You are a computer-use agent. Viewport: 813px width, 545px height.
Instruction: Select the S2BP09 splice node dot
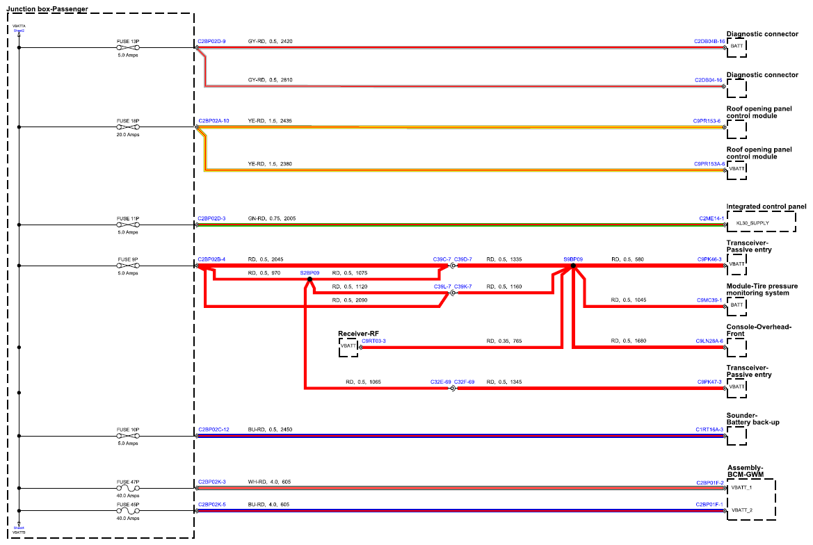point(309,279)
